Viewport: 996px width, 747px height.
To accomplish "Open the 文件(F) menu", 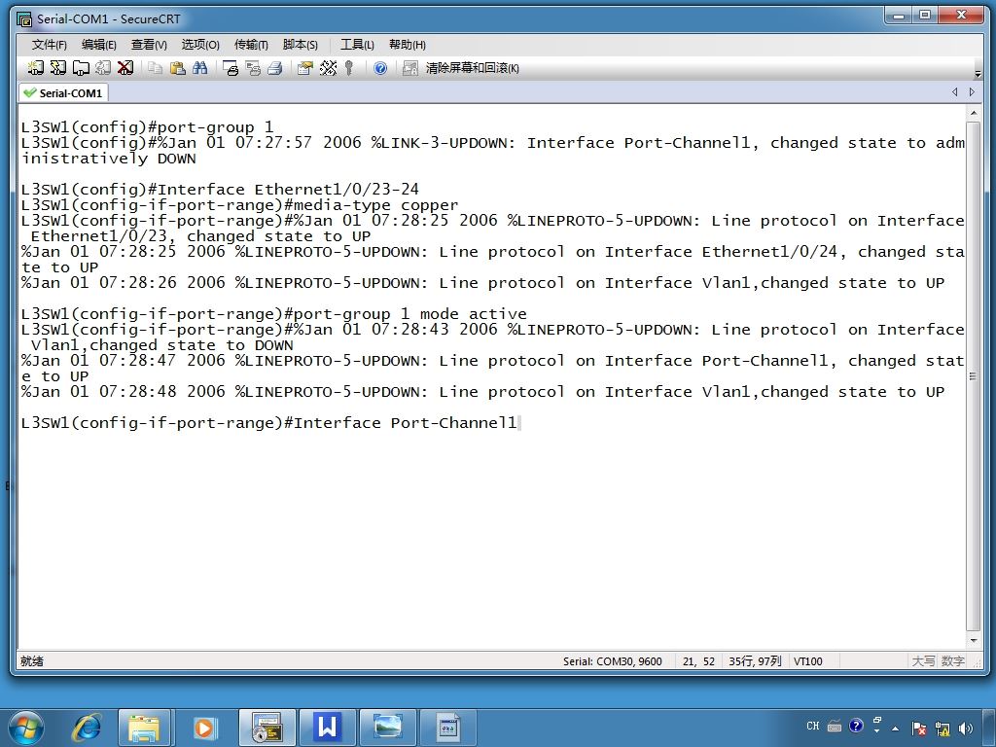I will [49, 45].
